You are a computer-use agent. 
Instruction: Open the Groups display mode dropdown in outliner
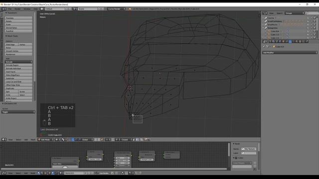click(x=295, y=13)
